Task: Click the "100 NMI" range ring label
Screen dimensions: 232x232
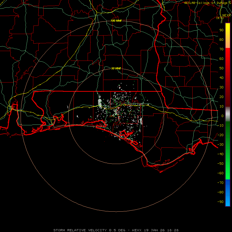Action: click(116, 21)
